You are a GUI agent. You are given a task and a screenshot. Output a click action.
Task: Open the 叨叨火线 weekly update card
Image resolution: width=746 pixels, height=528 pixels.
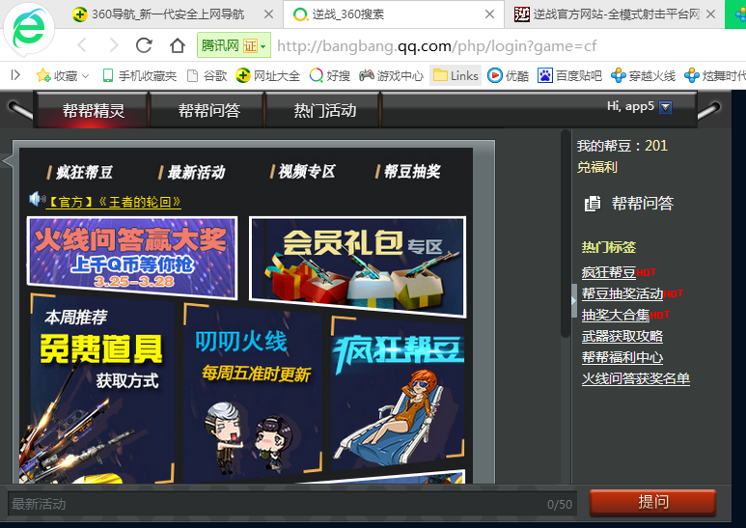click(x=253, y=390)
